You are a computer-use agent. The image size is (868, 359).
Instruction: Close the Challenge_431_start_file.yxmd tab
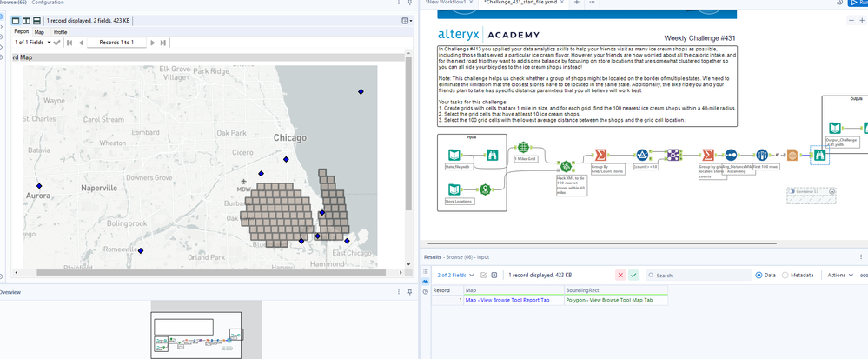[x=564, y=3]
